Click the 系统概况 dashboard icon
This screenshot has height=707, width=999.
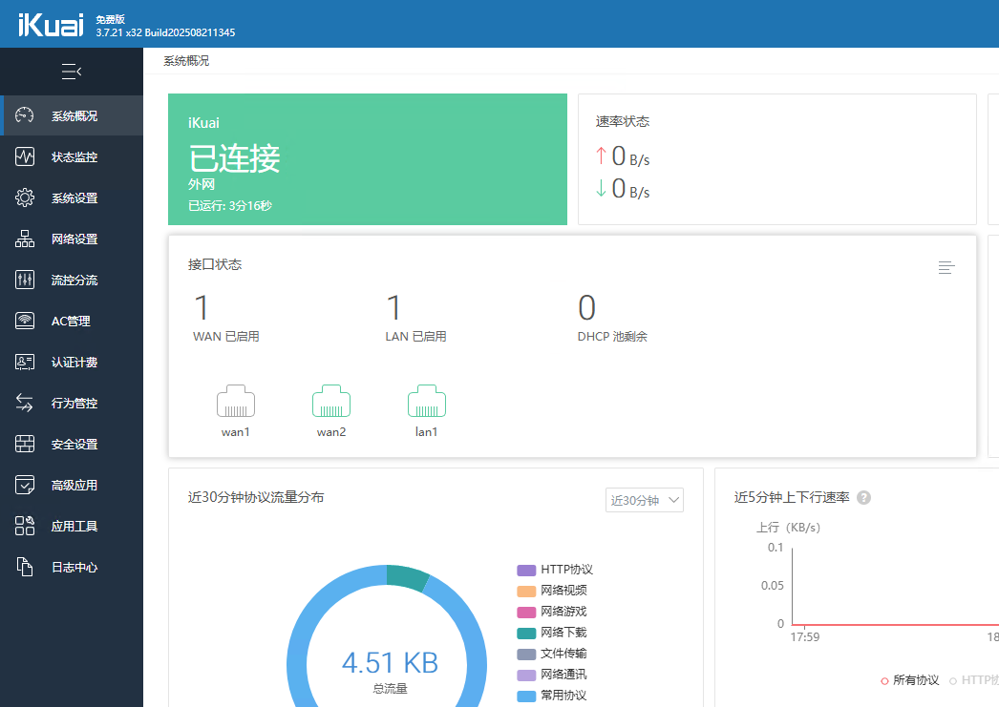tap(24, 115)
